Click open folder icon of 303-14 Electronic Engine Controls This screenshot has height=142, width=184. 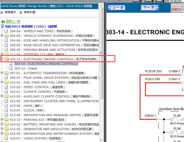pos(6,59)
